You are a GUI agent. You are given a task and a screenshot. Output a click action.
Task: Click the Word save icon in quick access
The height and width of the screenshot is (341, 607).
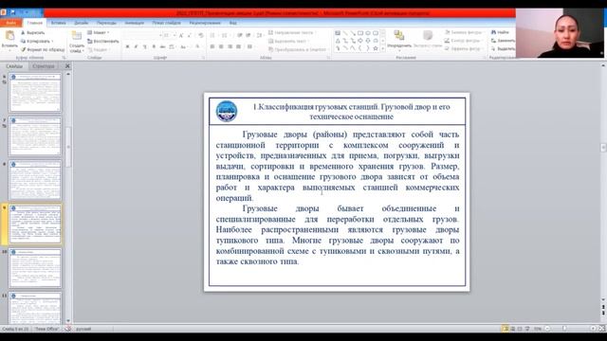click(12, 12)
